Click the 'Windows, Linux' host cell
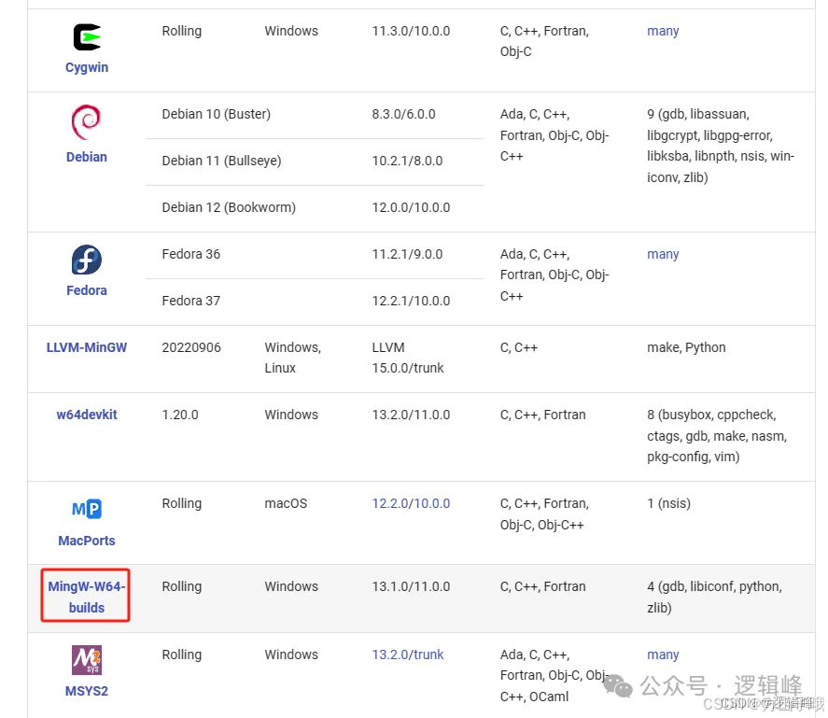 [292, 358]
